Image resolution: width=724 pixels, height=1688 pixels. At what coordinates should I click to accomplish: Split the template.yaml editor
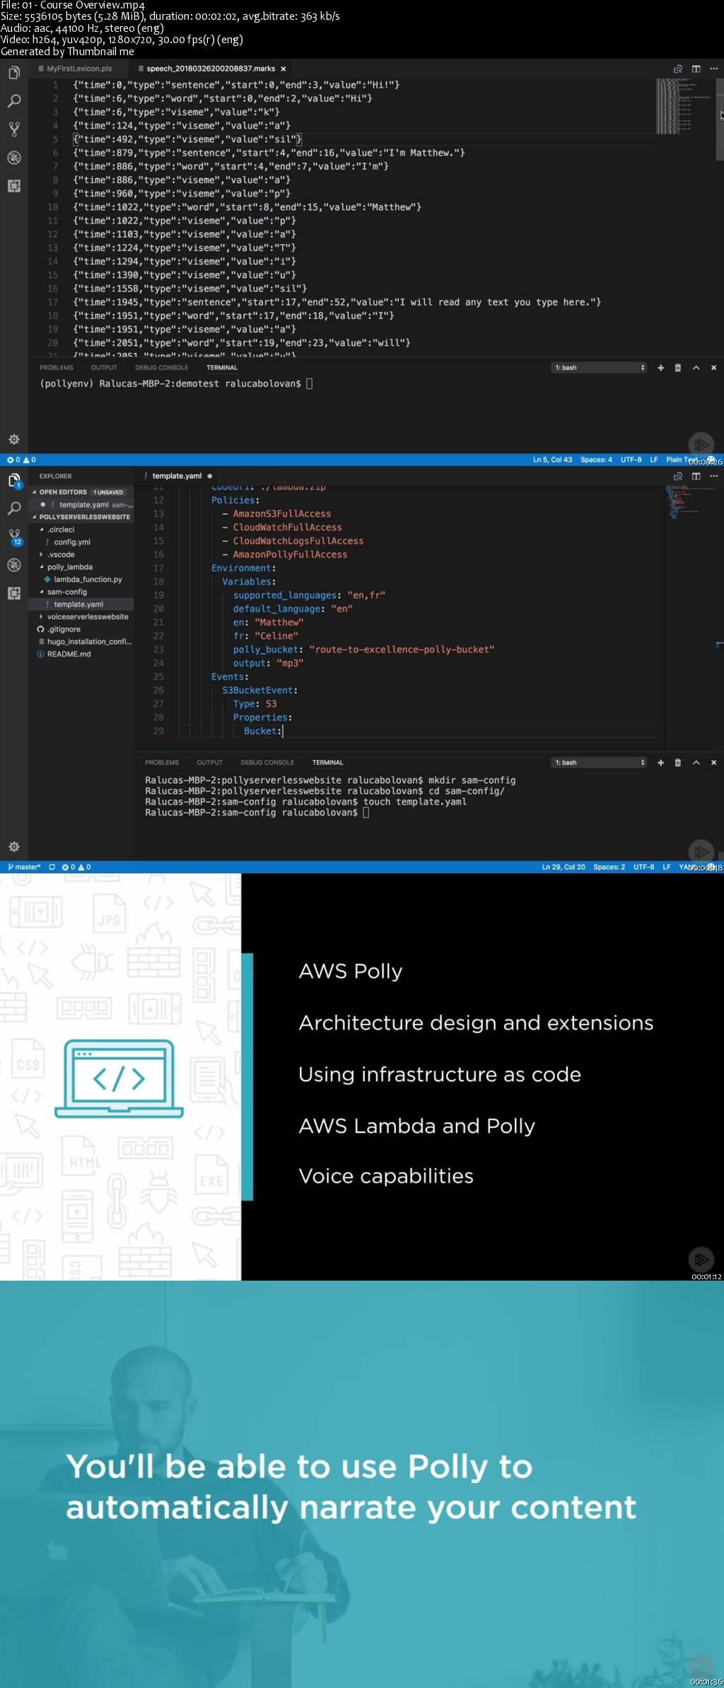click(x=696, y=476)
